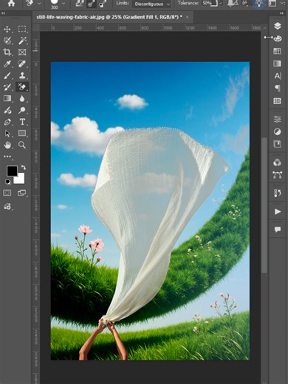Open the Swatches panel
The height and width of the screenshot is (384, 288).
[278, 51]
